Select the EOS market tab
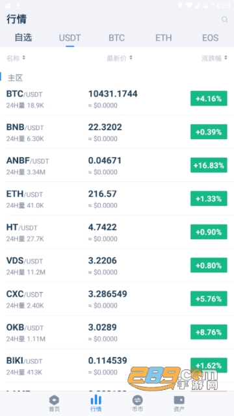This screenshot has width=234, height=416. click(x=211, y=38)
